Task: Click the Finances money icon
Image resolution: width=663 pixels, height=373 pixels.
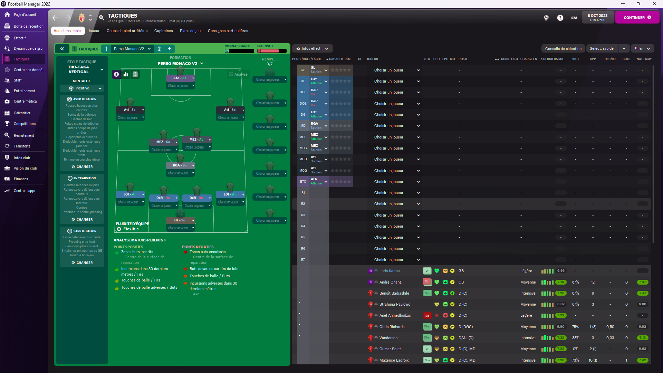Action: (x=7, y=179)
